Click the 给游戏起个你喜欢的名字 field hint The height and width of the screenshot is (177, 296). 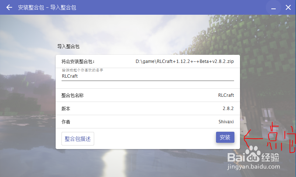[x=83, y=70]
